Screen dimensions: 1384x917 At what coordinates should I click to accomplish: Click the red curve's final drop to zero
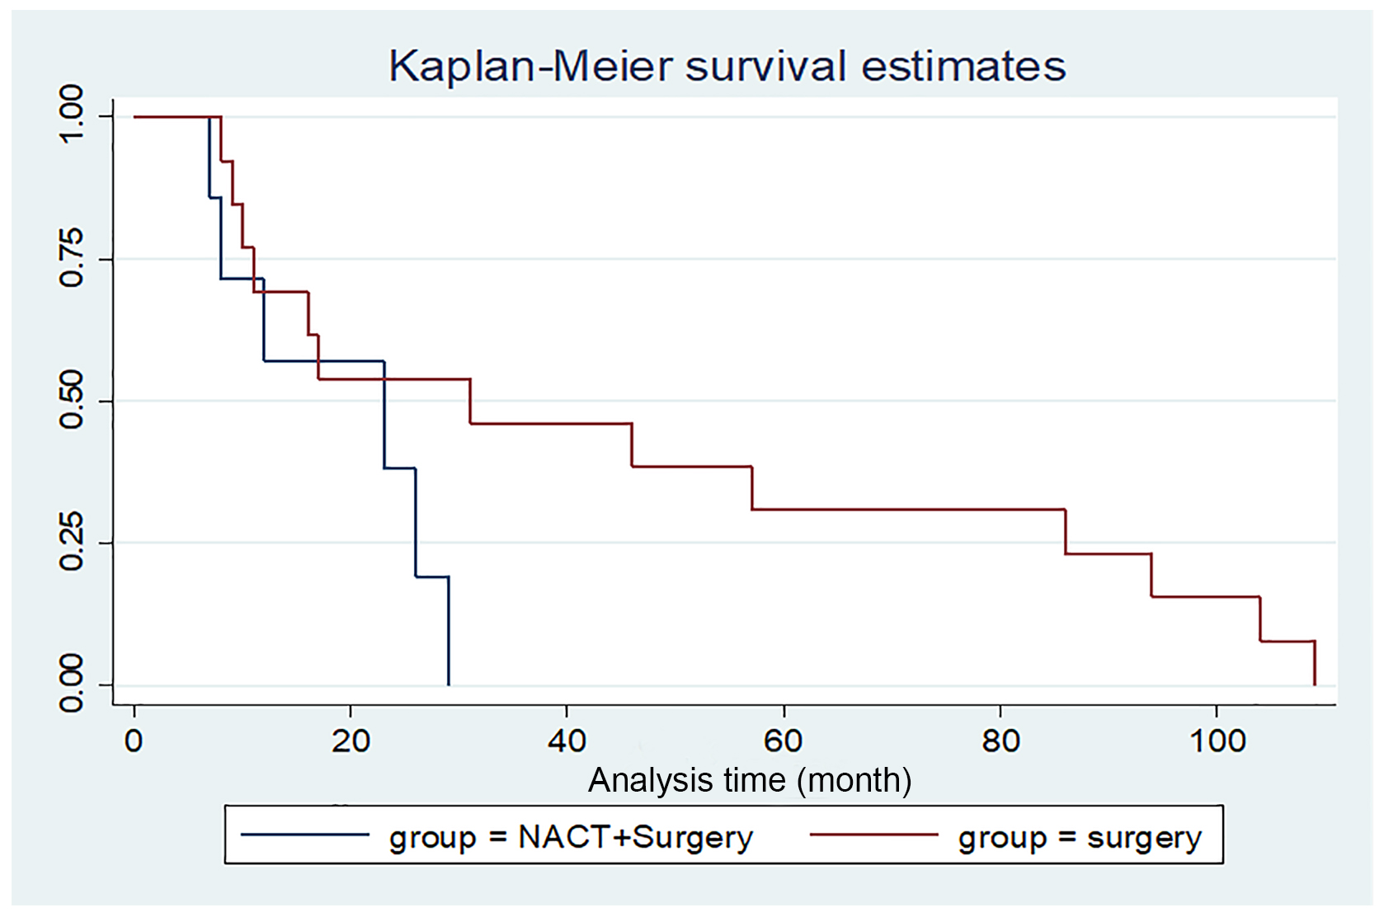coord(1314,662)
